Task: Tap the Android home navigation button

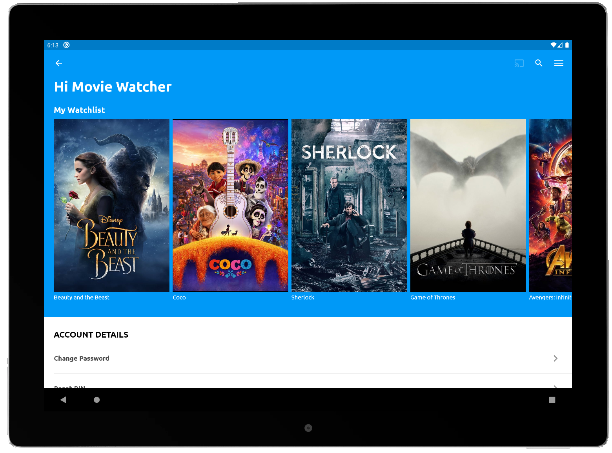Action: [97, 400]
